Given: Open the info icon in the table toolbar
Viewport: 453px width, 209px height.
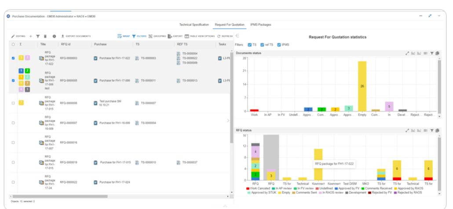Looking at the screenshot, I should tap(54, 36).
